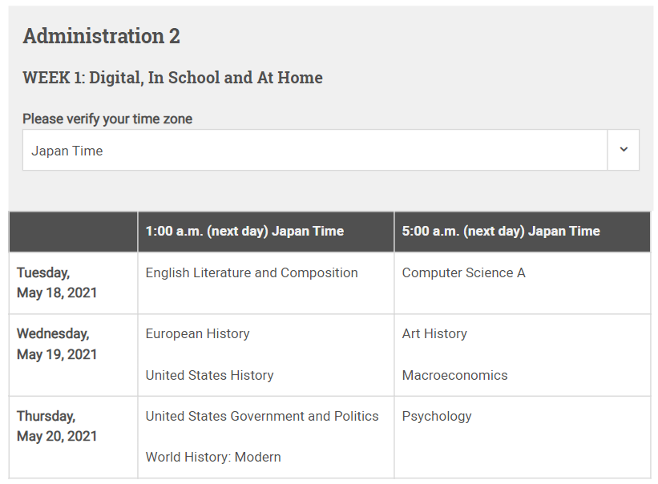Select English Literature and Composition exam
This screenshot has width=658, height=484.
[x=252, y=272]
